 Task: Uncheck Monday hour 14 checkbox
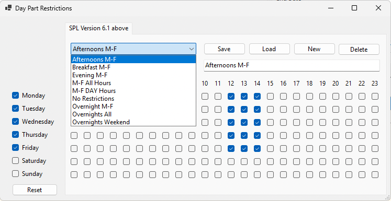257,96
